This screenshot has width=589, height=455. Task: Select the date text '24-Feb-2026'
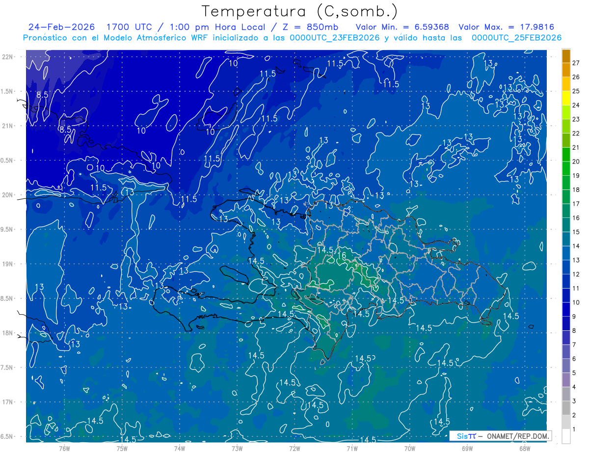point(61,27)
